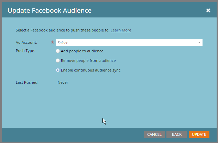Click the 'Add people to audience' label text
Screen dimensions: 218x143
pyautogui.click(x=82, y=51)
